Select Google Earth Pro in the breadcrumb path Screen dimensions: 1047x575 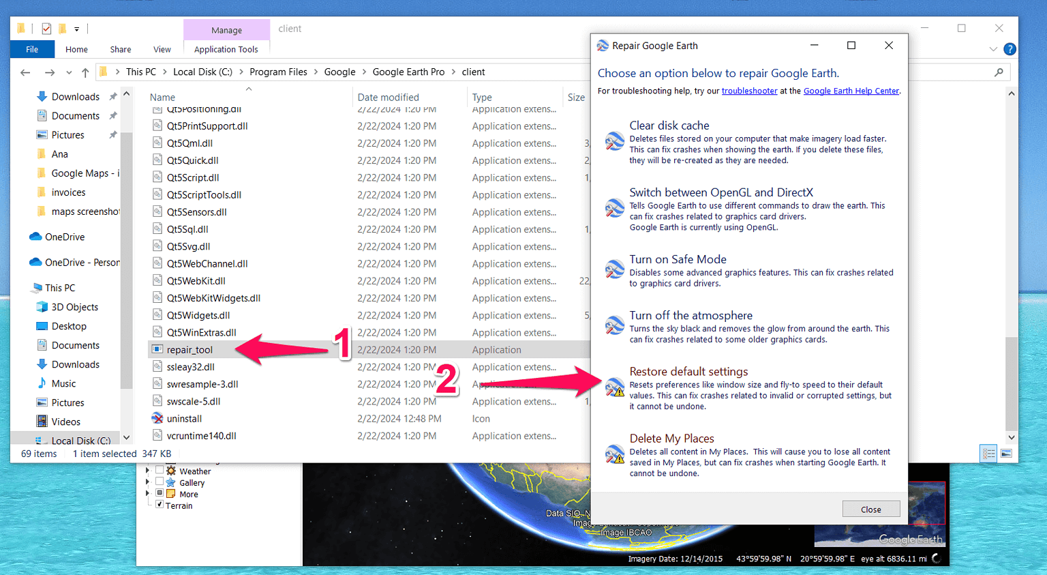(408, 72)
